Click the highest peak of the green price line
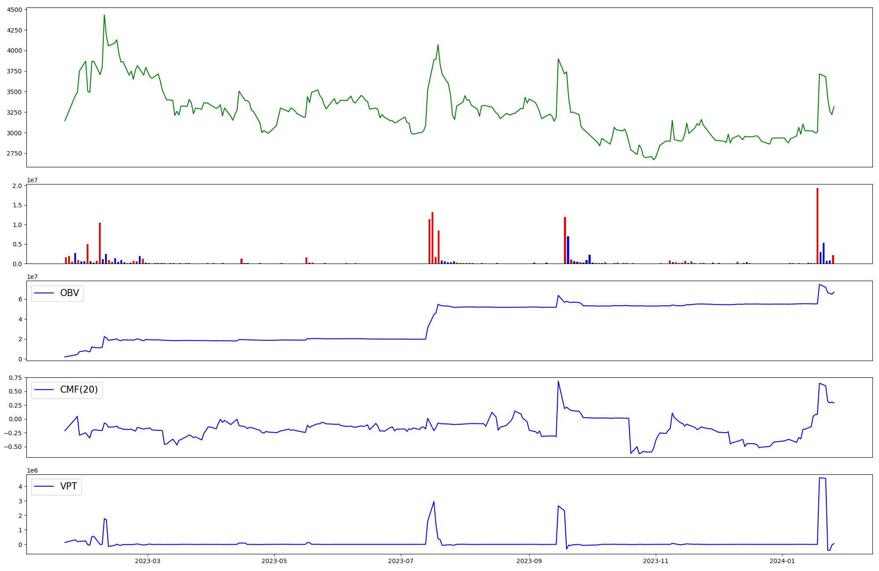Image resolution: width=879 pixels, height=571 pixels. point(104,15)
